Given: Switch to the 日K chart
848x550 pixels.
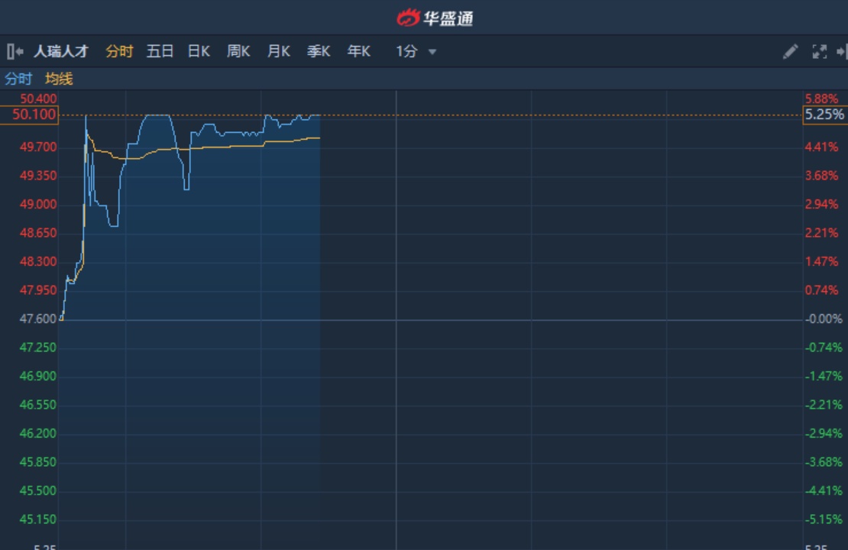Looking at the screenshot, I should coord(199,51).
